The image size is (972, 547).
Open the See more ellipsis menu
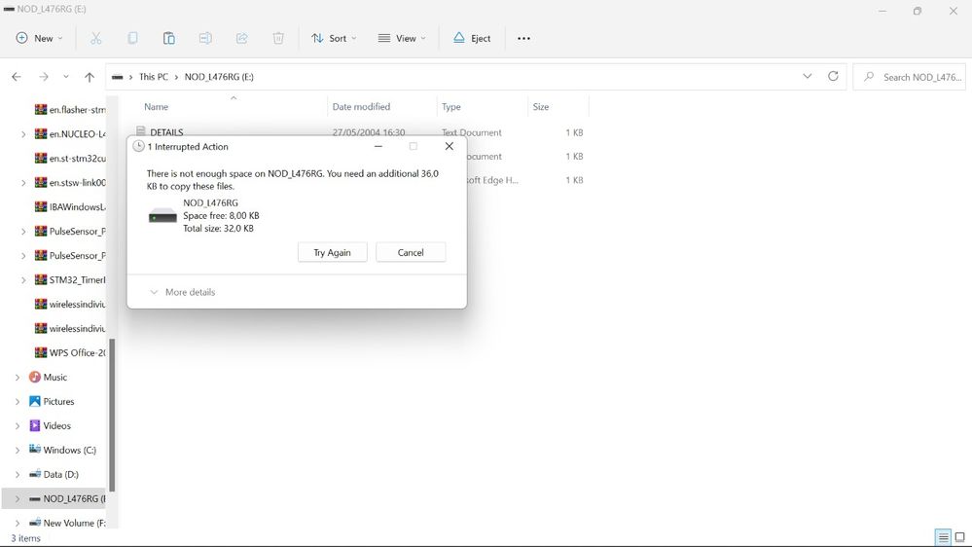coord(523,39)
